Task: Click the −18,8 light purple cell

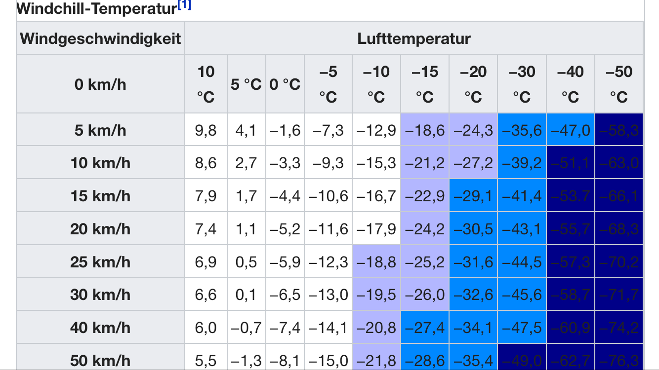Action: click(x=376, y=261)
